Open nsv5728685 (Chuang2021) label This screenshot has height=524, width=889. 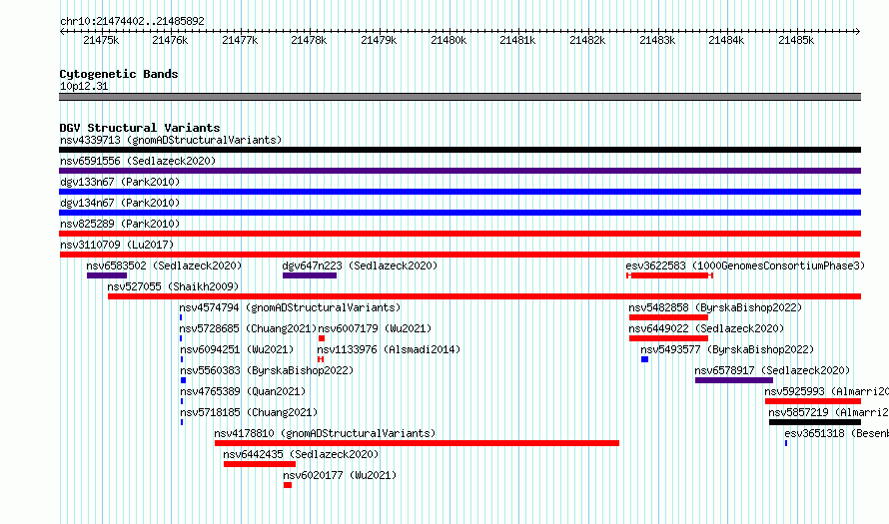click(x=248, y=328)
